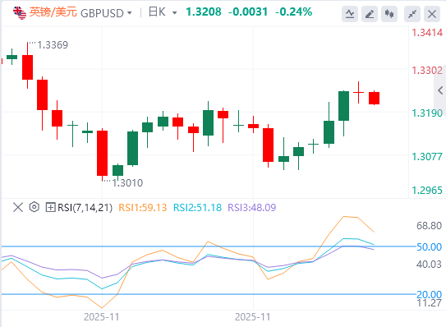
Task: Click the 1.3010 low price marker
Action: tap(127, 183)
